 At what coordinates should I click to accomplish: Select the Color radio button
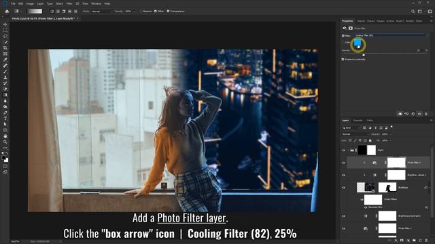pos(343,42)
